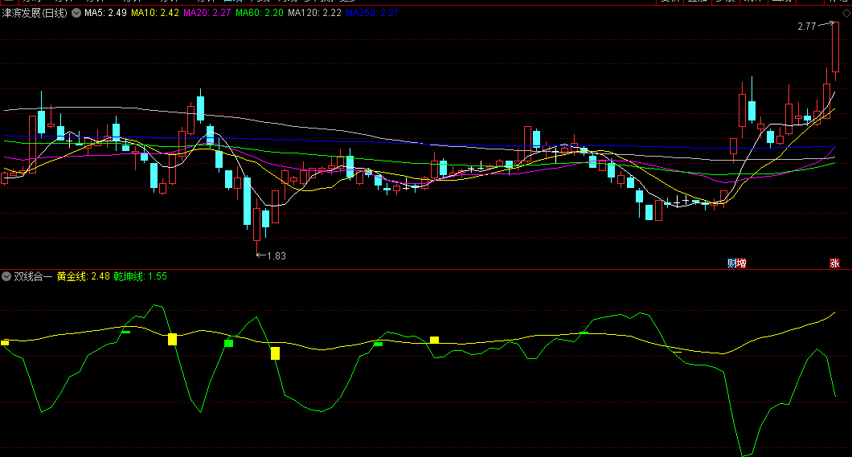The height and width of the screenshot is (457, 852).
Task: Click the red 涨 marker icon
Action: (x=834, y=263)
